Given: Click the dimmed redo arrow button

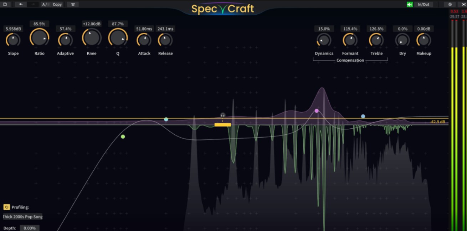Looking at the screenshot, I should pyautogui.click(x=33, y=4).
